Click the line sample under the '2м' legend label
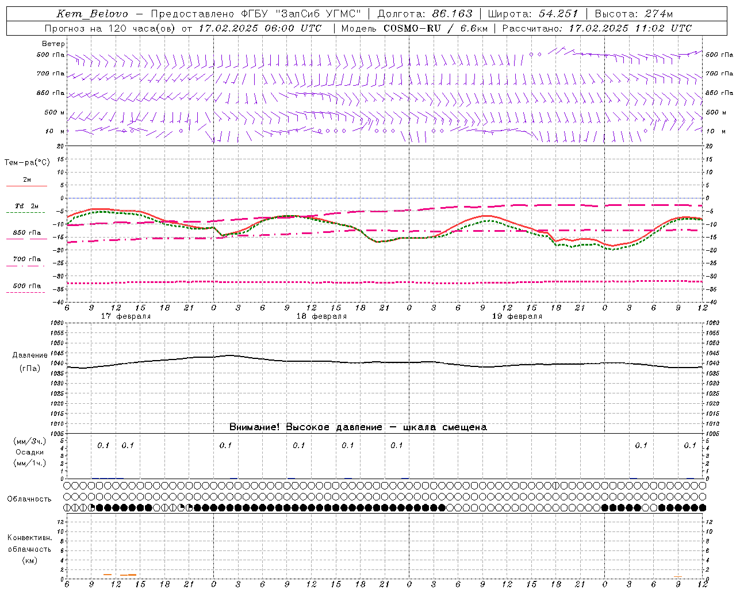This screenshot has width=736, height=589. click(26, 186)
